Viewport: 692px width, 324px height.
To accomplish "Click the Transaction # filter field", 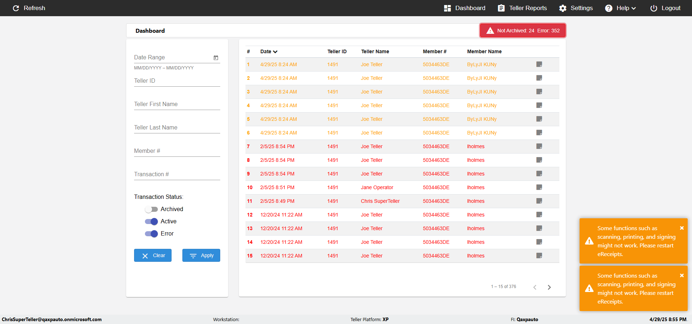I will point(177,174).
